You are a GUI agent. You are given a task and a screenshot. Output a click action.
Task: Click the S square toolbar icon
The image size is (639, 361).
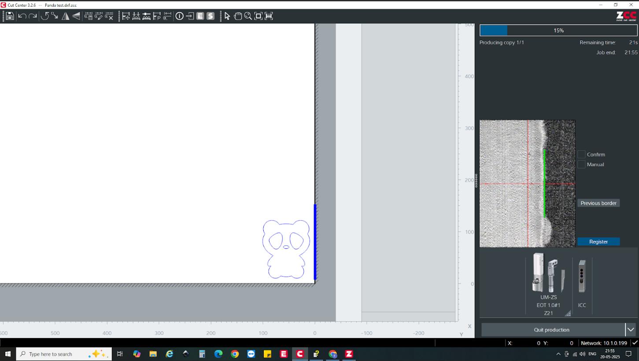click(x=211, y=16)
